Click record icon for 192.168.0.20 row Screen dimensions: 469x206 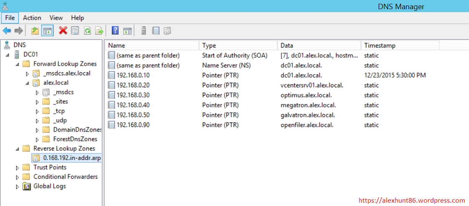pos(111,85)
